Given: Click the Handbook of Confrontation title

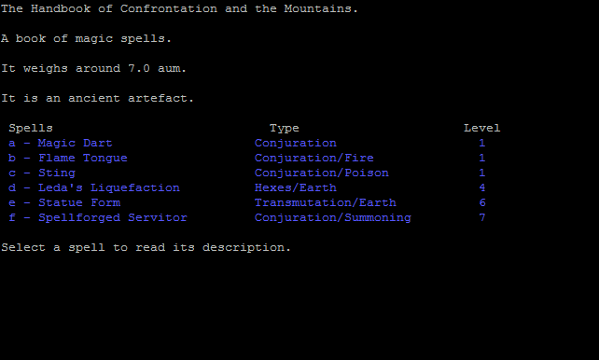Looking at the screenshot, I should (x=179, y=8).
